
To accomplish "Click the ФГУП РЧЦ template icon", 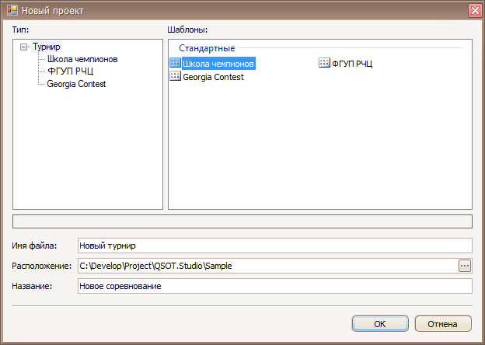I will [x=325, y=63].
